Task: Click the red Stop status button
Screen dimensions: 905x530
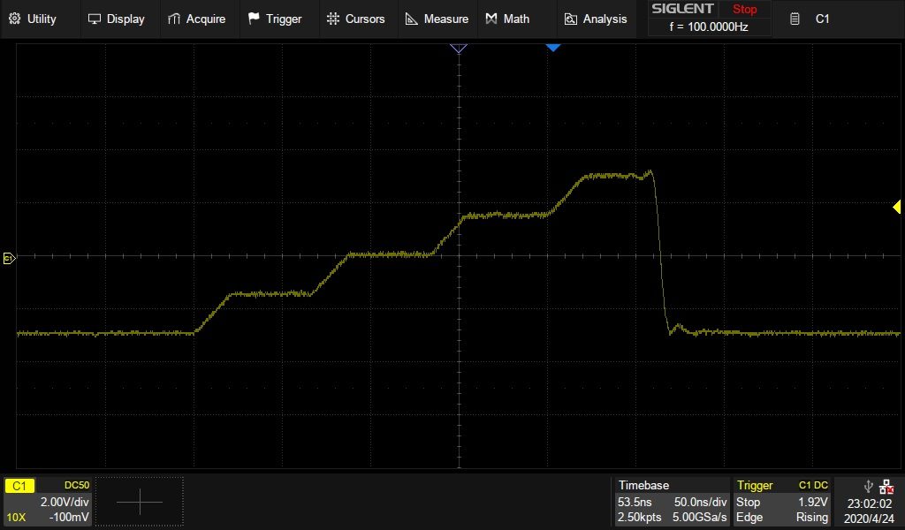Action: pos(744,10)
